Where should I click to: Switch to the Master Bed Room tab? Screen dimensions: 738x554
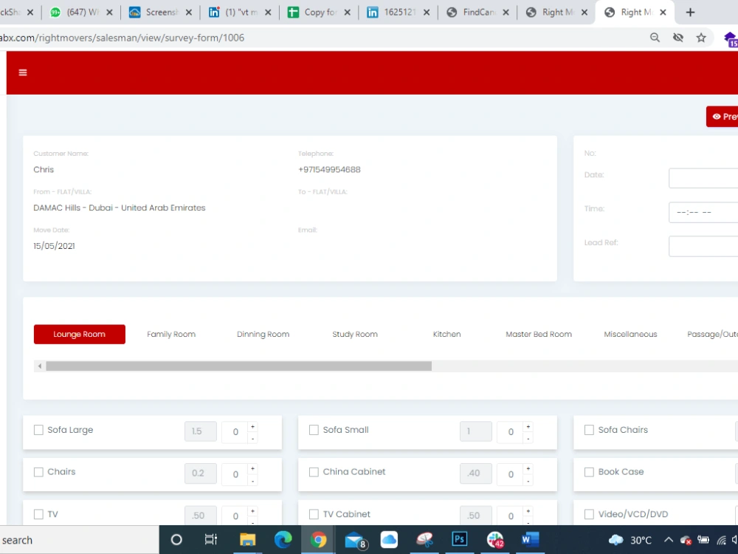[539, 334]
